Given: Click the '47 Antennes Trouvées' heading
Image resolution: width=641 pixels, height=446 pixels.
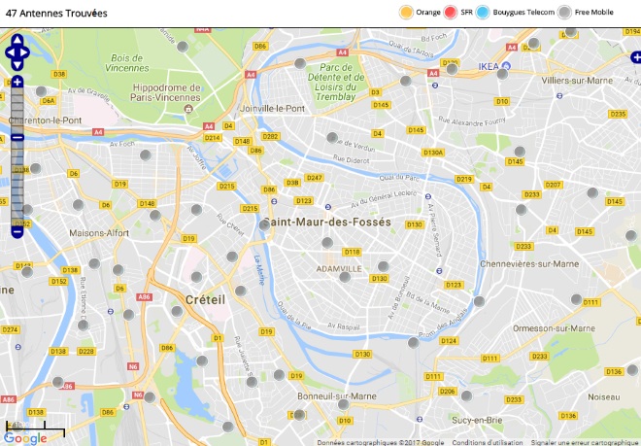Looking at the screenshot, I should pos(56,14).
